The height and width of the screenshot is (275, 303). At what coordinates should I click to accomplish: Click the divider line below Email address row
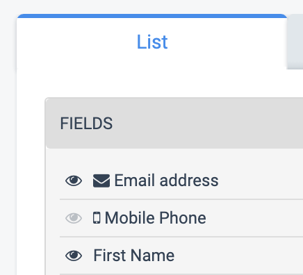181,199
